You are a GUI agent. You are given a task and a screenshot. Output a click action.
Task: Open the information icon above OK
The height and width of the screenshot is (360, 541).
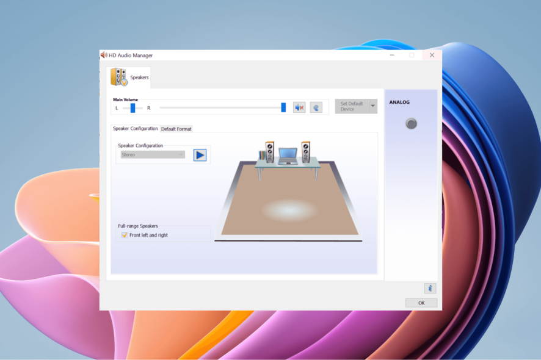point(430,288)
